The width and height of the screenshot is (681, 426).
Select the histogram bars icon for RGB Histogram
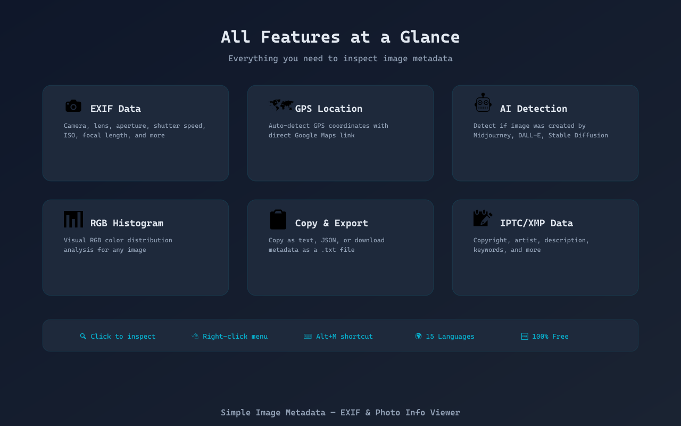point(73,219)
